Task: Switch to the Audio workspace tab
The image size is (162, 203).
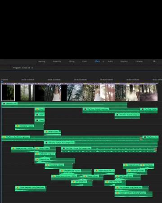Action: (110, 61)
